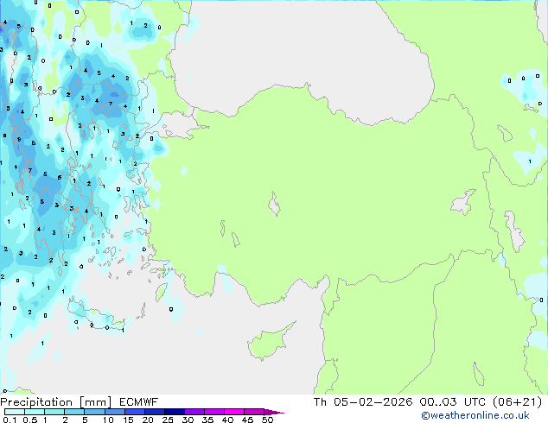The width and height of the screenshot is (548, 423).
Task: Click the legend label '50'
Action: [x=267, y=420]
